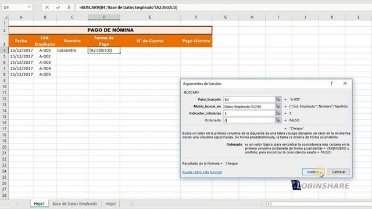The width and height of the screenshot is (372, 209).
Task: Select cell with code A-003
Action: (x=45, y=62)
